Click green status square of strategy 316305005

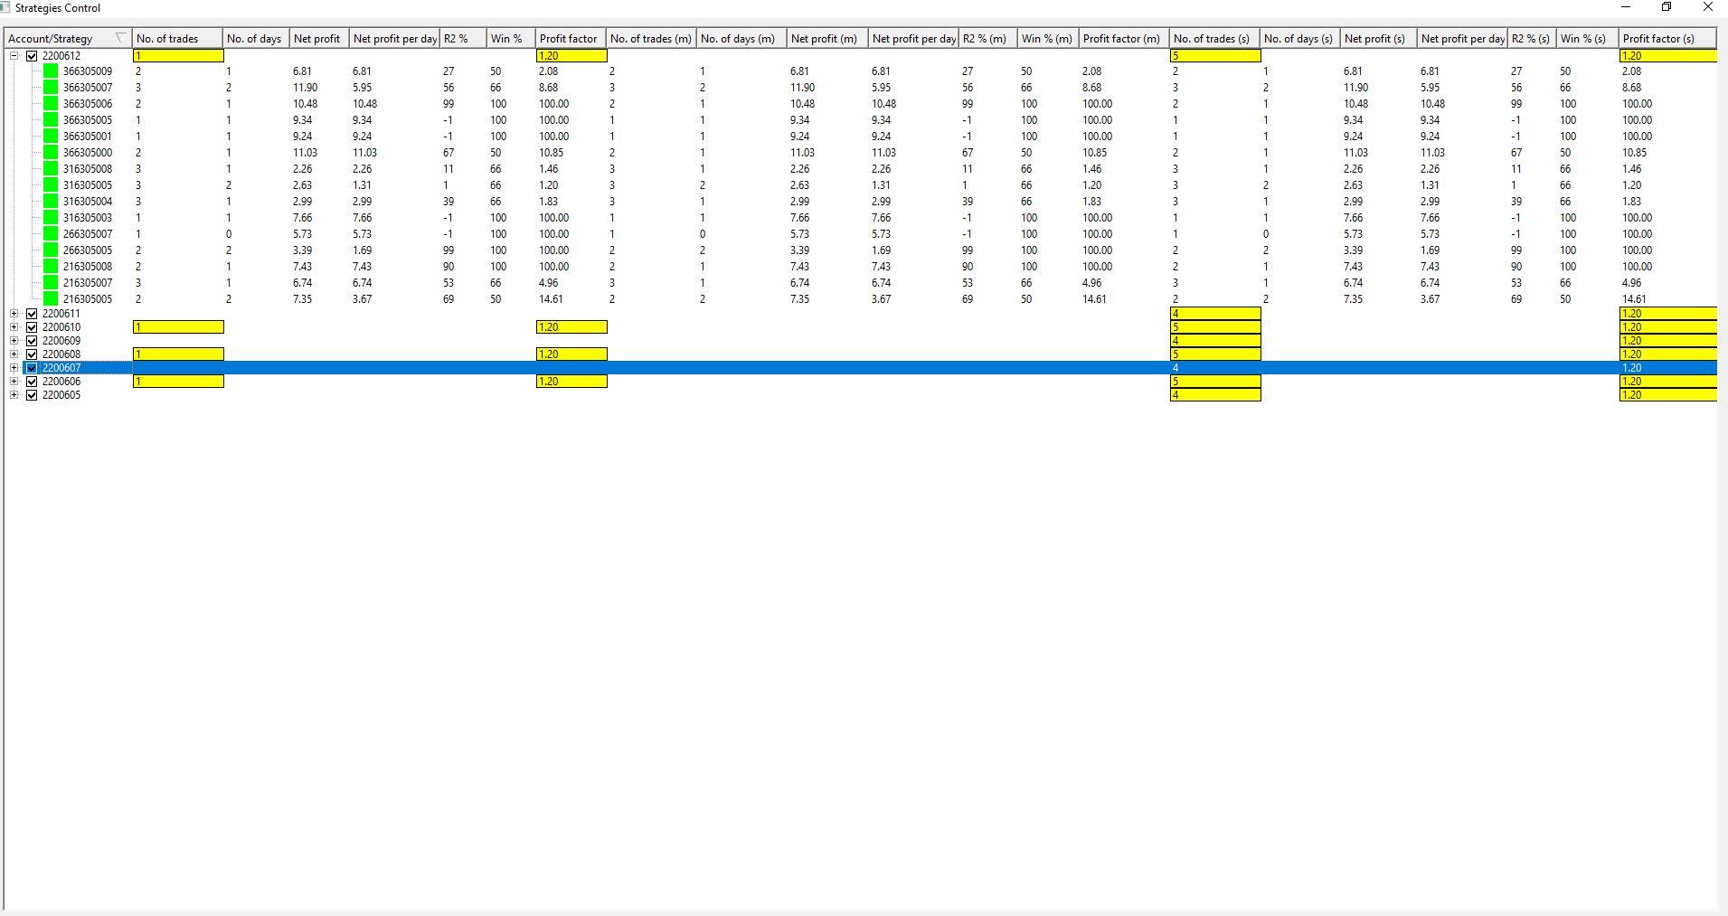point(51,185)
